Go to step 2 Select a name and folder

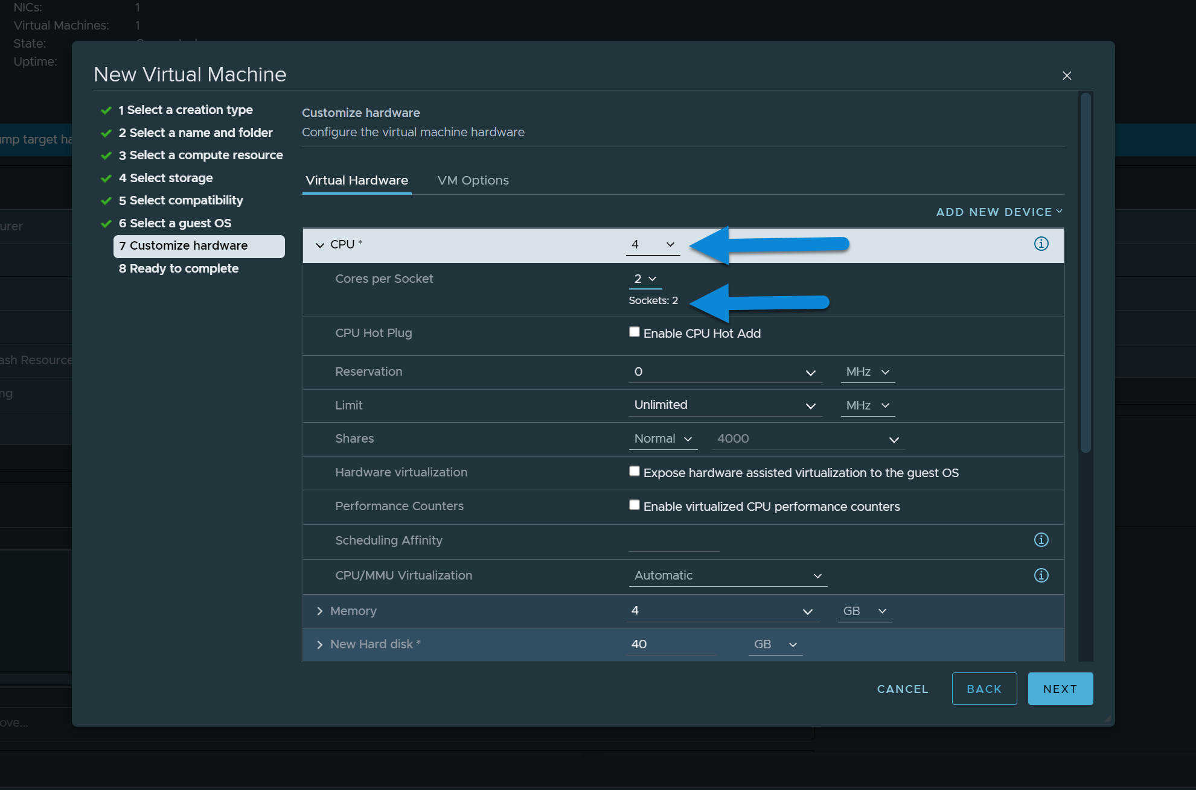(x=196, y=133)
